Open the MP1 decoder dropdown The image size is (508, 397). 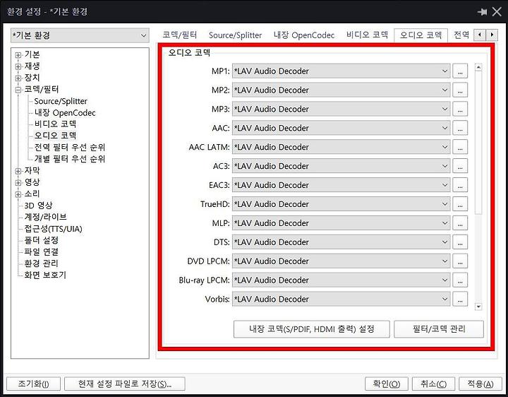click(341, 71)
